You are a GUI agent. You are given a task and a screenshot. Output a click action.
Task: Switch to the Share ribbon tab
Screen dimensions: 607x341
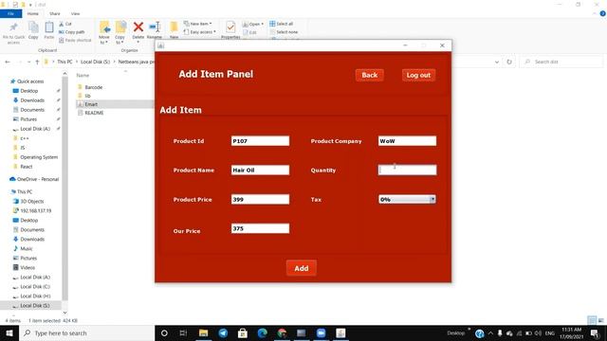point(55,13)
